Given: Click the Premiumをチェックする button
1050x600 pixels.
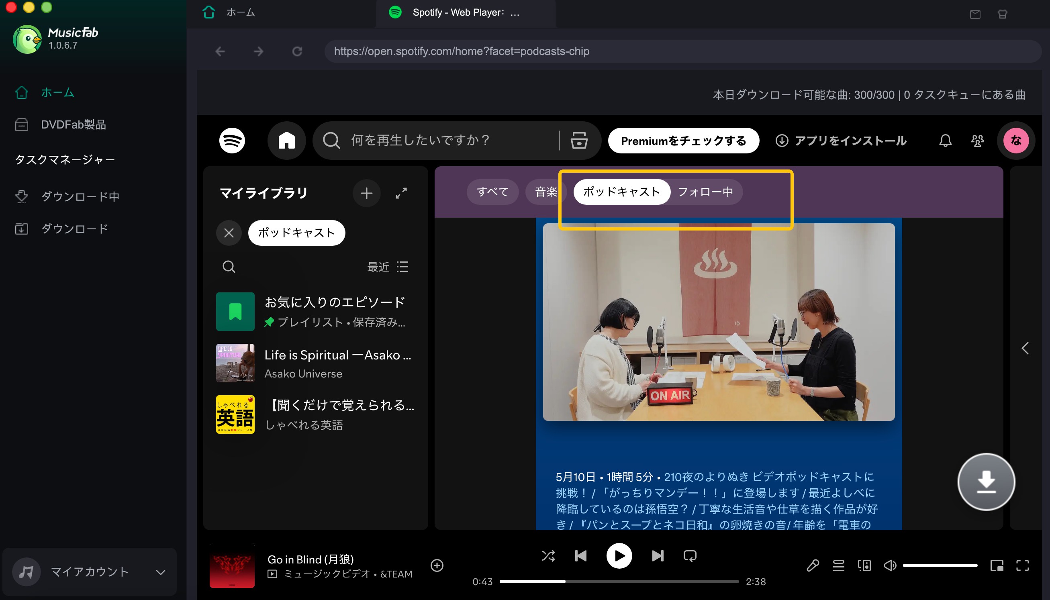Looking at the screenshot, I should coord(684,141).
